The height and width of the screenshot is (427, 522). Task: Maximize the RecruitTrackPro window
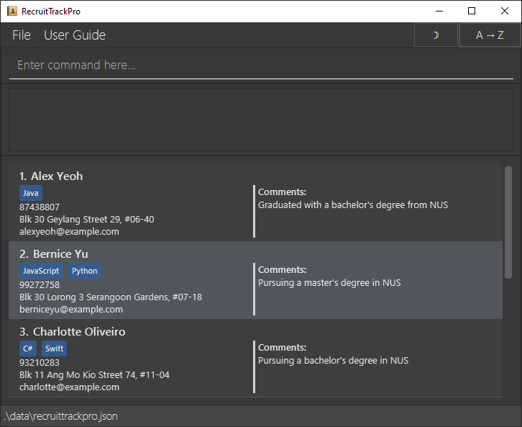(x=472, y=11)
